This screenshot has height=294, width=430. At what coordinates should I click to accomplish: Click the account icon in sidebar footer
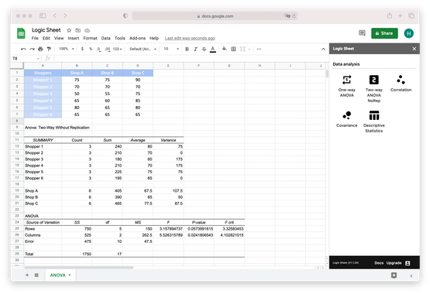tap(408, 263)
